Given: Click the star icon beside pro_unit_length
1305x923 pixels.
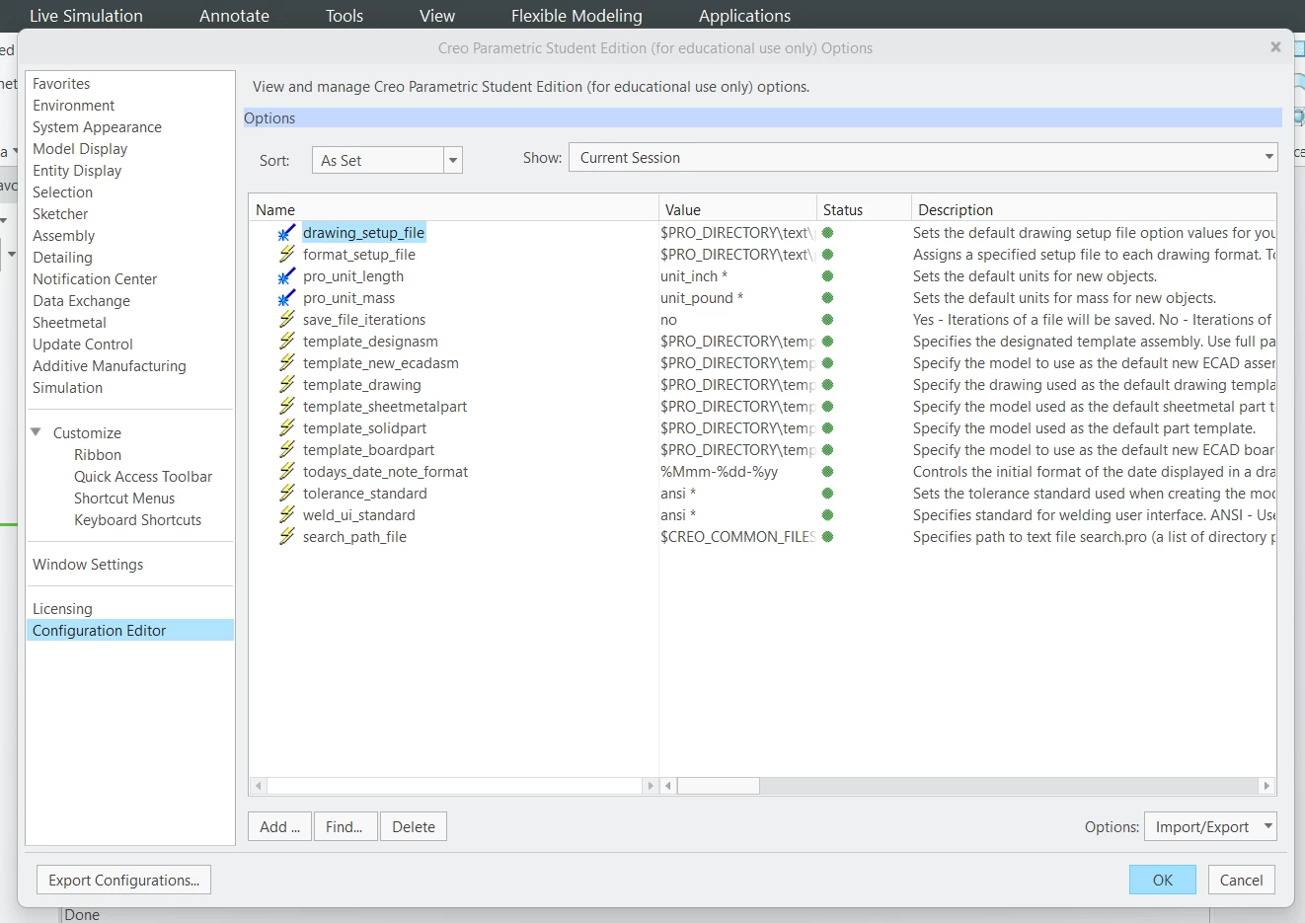Looking at the screenshot, I should click(x=286, y=276).
